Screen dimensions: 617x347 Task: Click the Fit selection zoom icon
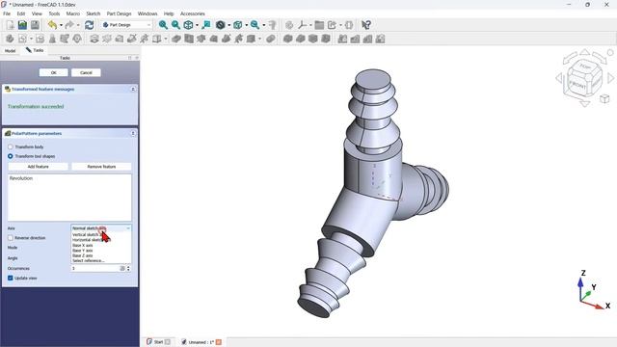pyautogui.click(x=175, y=25)
